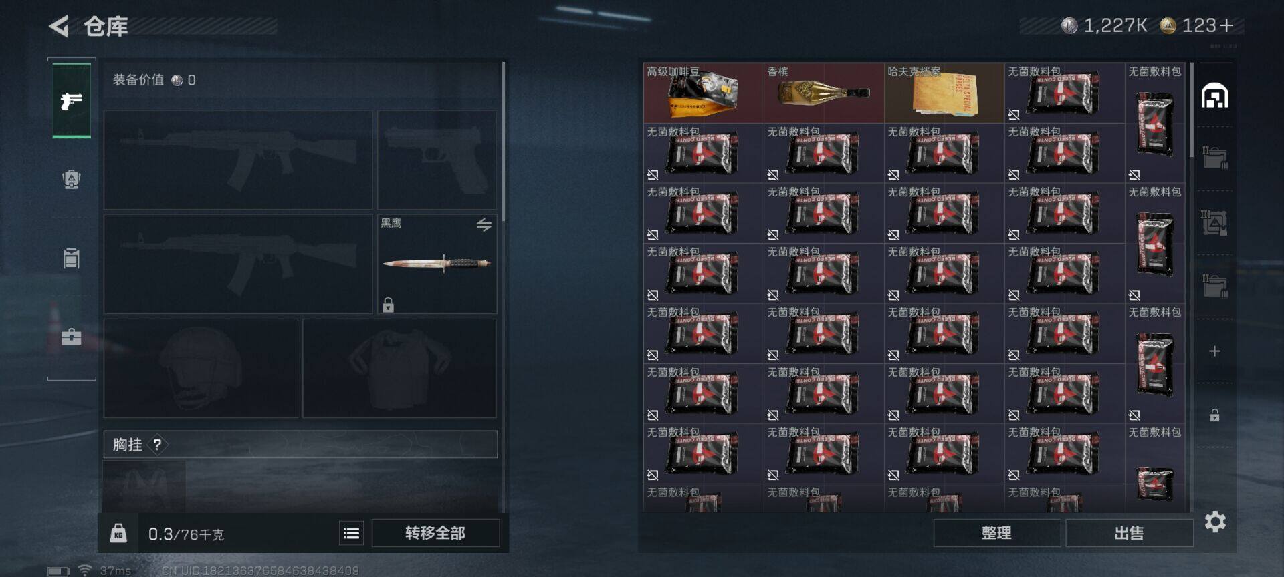Sell items with the 出售 button
Viewport: 1284px width, 577px height.
pyautogui.click(x=1129, y=533)
